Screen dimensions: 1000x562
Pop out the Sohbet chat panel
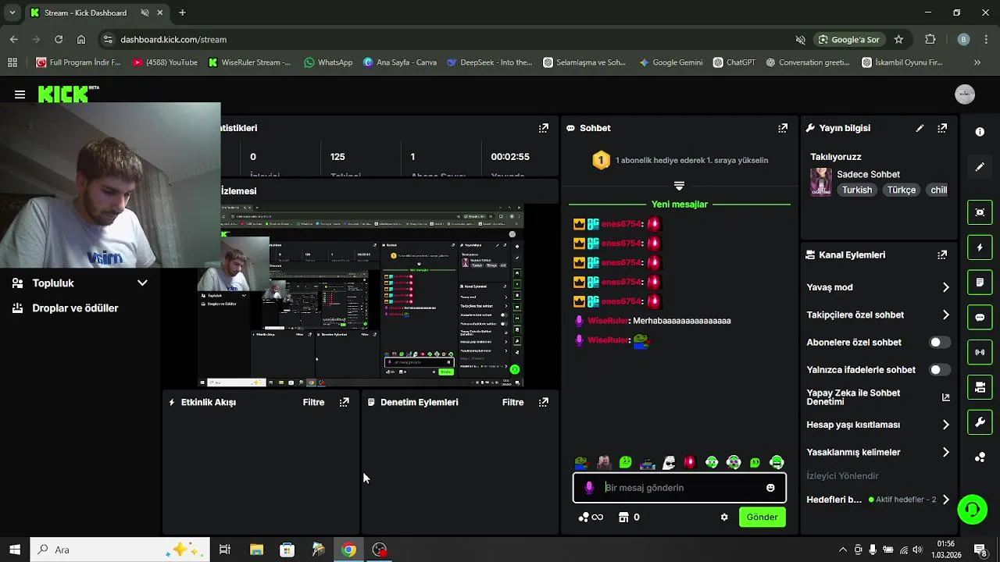pyautogui.click(x=782, y=128)
